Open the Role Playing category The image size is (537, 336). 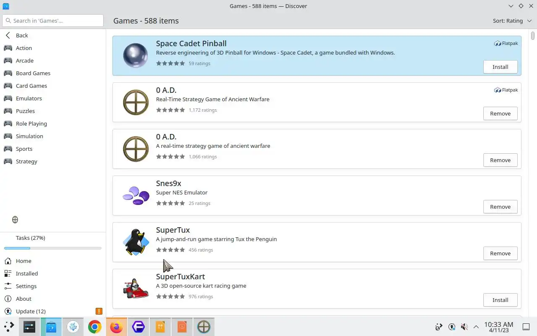pyautogui.click(x=53, y=123)
